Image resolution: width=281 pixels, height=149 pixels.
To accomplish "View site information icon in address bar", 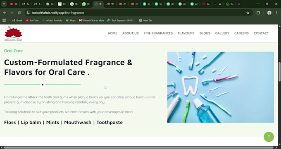I will point(28,13).
